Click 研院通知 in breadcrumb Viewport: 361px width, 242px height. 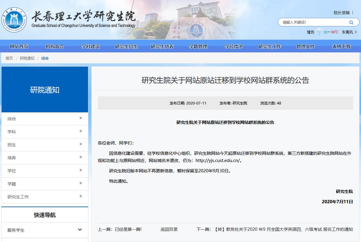[x=27, y=58]
